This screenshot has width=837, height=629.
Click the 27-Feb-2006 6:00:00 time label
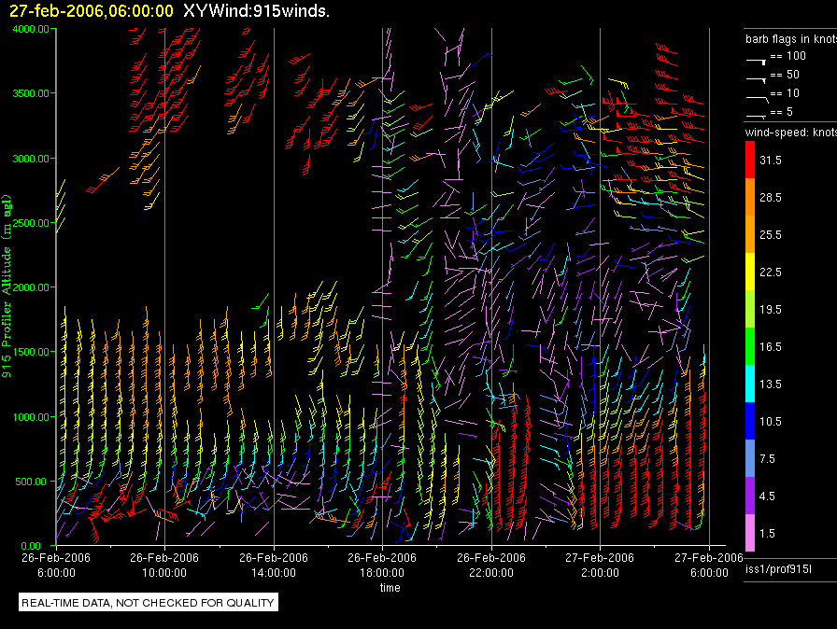(709, 565)
